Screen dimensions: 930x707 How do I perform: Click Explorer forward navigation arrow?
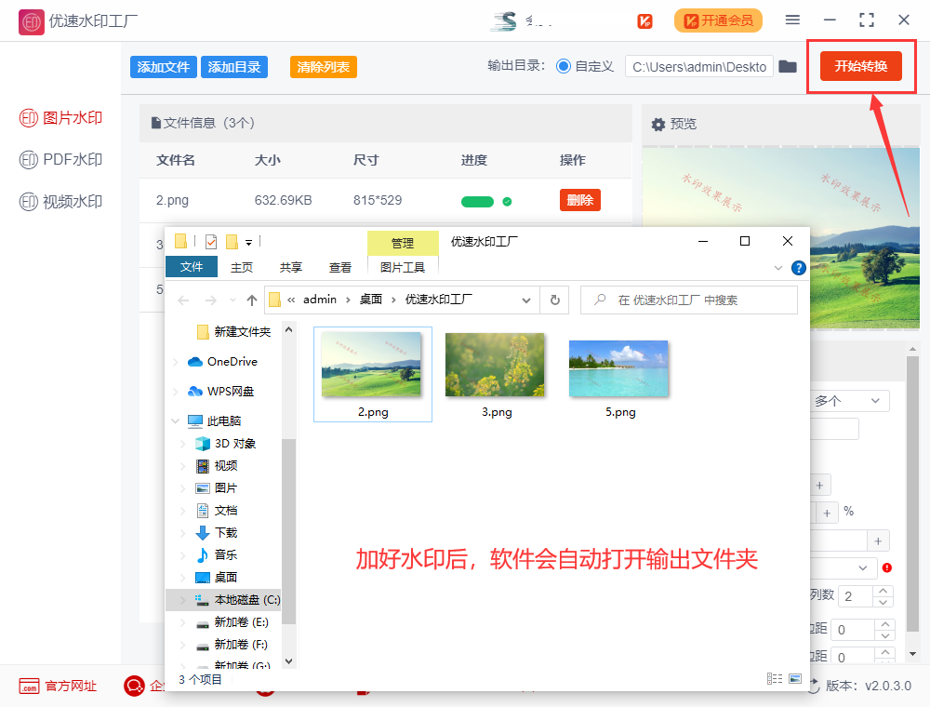pos(210,300)
